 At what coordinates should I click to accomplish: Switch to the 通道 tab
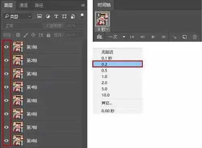tap(23, 5)
